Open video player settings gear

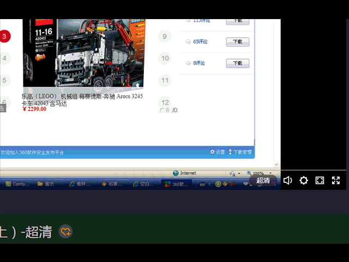304,180
